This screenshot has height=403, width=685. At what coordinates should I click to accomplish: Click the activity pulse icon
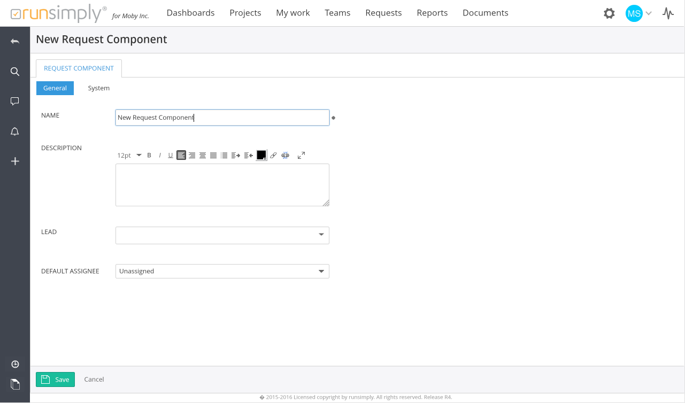[x=668, y=13]
